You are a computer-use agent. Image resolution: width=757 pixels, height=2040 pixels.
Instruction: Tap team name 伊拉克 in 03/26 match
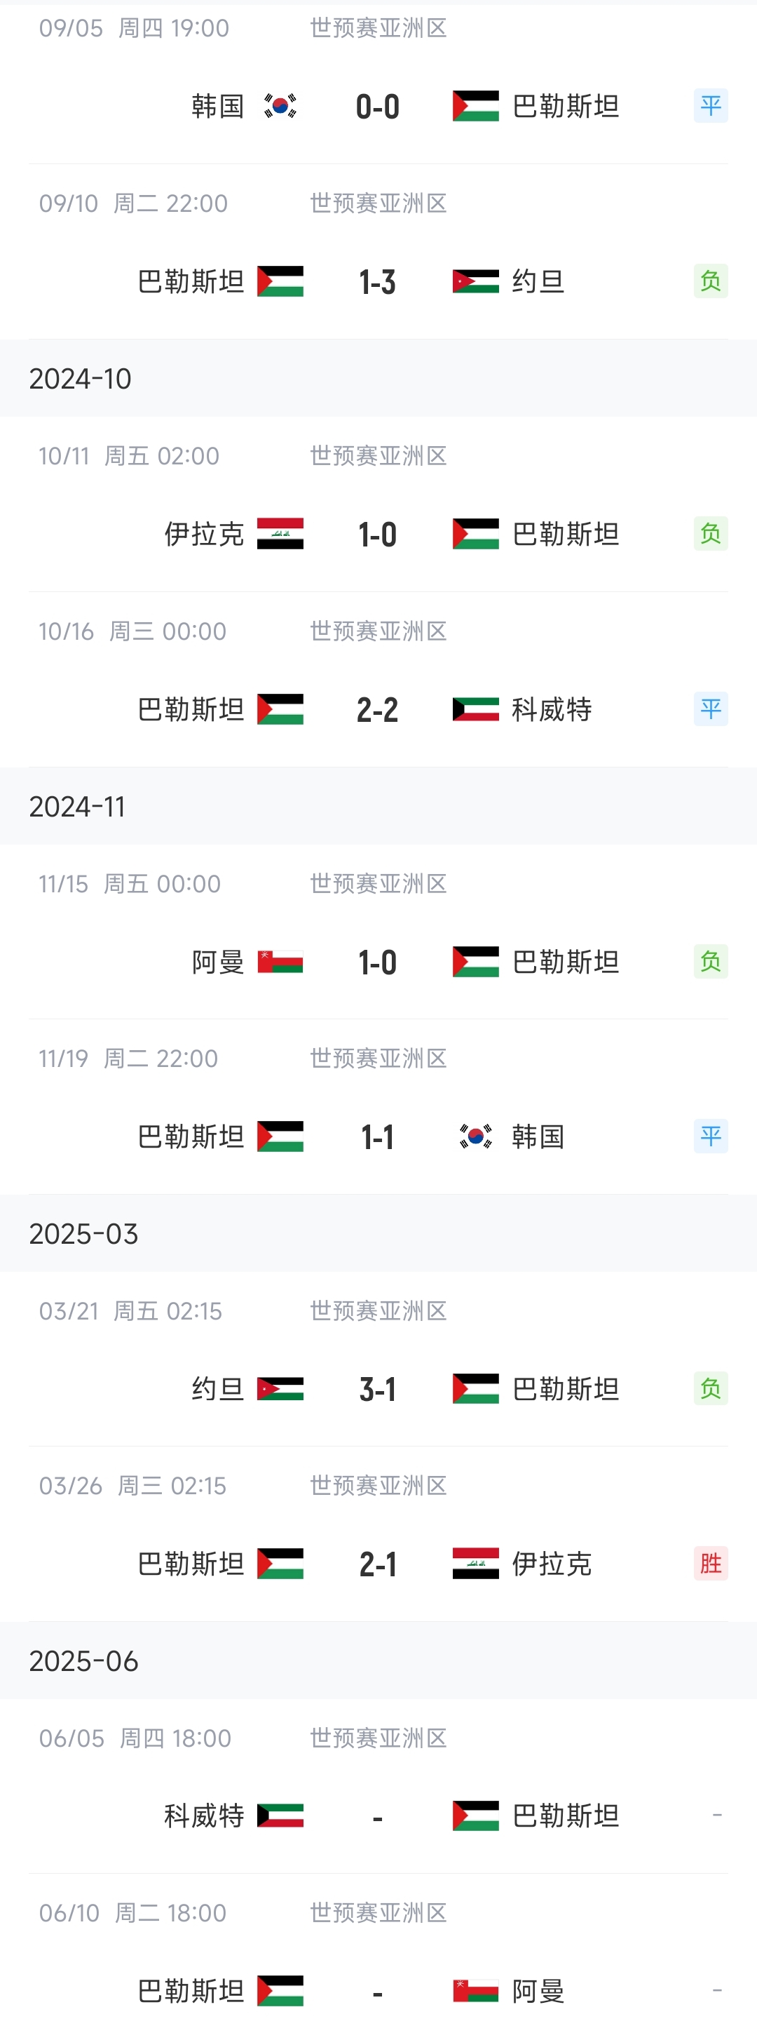tap(552, 1564)
